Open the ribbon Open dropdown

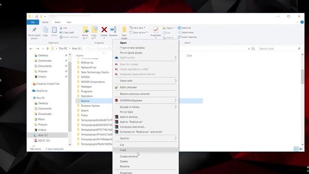point(169,28)
